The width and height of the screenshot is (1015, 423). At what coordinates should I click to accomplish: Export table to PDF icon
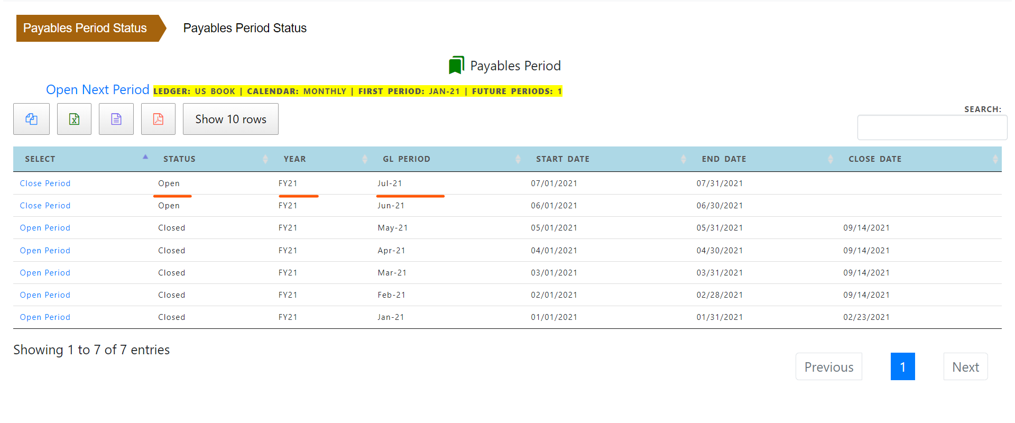click(x=158, y=119)
